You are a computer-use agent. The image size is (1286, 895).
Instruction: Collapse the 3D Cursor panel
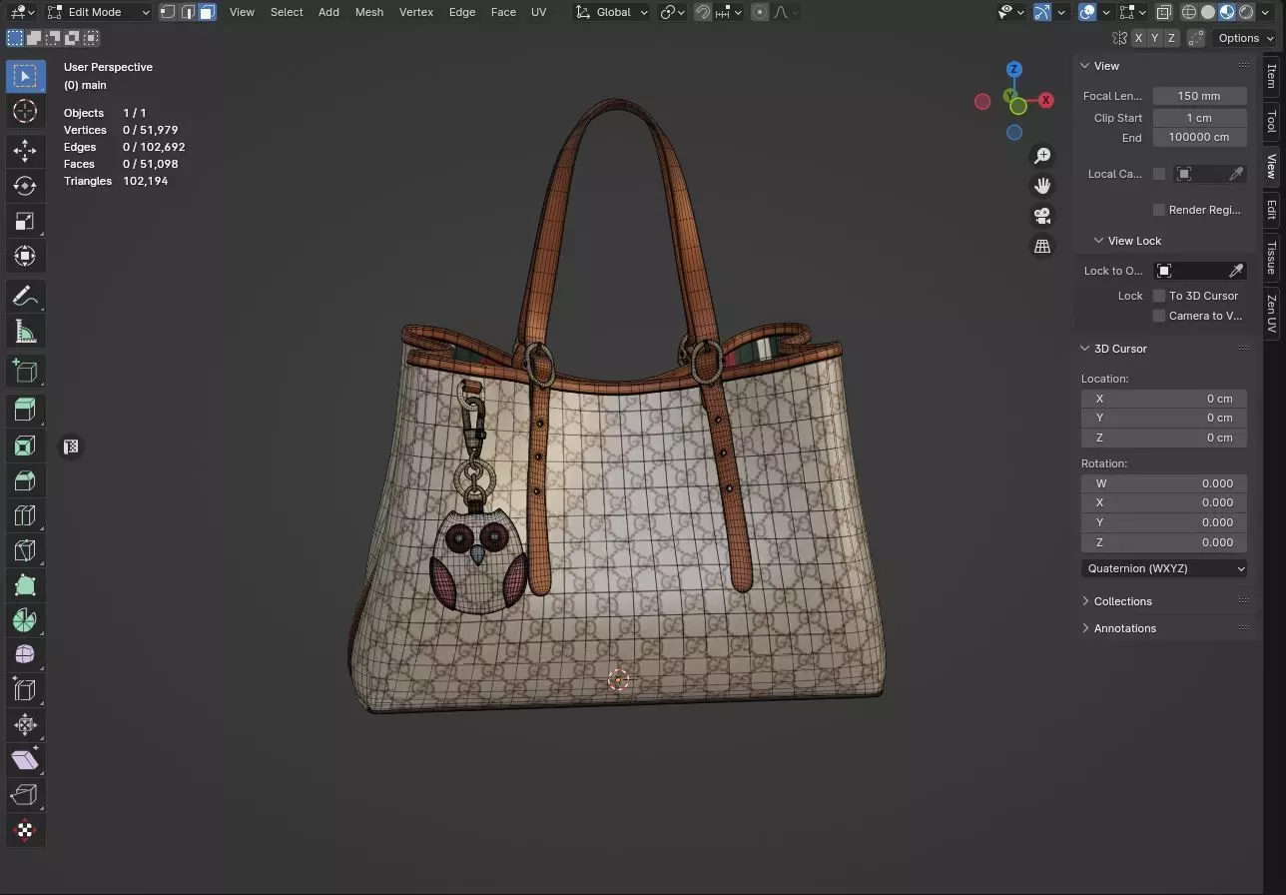click(1120, 349)
